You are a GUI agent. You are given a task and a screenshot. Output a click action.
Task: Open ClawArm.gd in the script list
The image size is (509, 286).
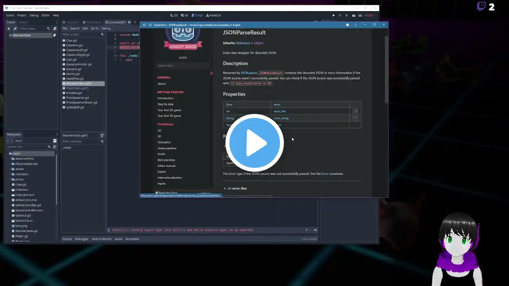click(x=74, y=45)
